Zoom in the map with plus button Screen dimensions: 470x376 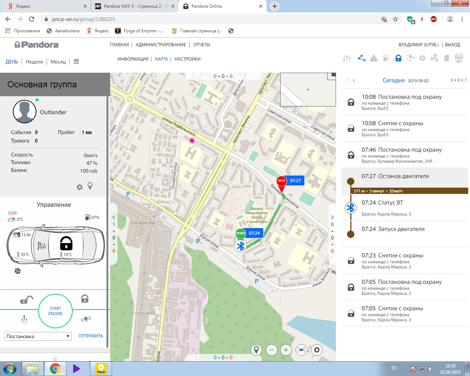[x=286, y=350]
